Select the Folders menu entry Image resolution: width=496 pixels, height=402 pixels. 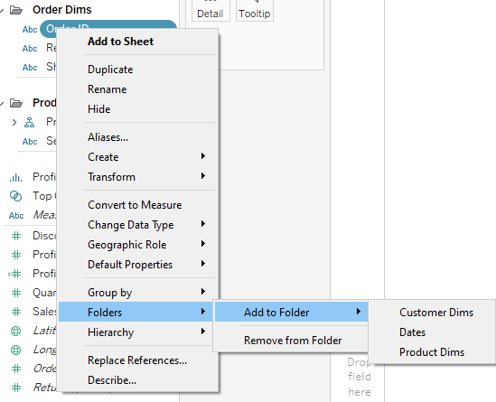[136, 313]
